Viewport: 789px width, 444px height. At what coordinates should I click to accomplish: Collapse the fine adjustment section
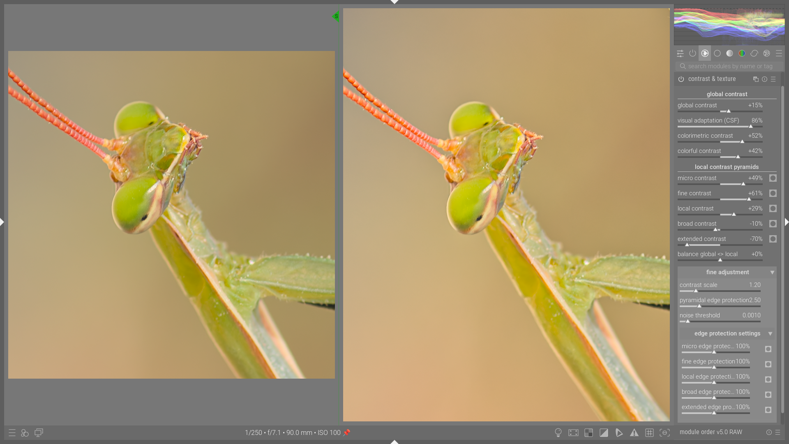click(x=772, y=272)
